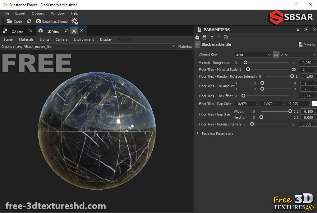
Task: Maximize the 3D View panel
Action: pyautogui.click(x=74, y=31)
